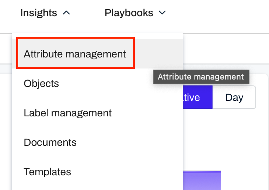269x190 pixels.
Task: Expand the Playbooks dropdown chevron
Action: click(x=162, y=13)
